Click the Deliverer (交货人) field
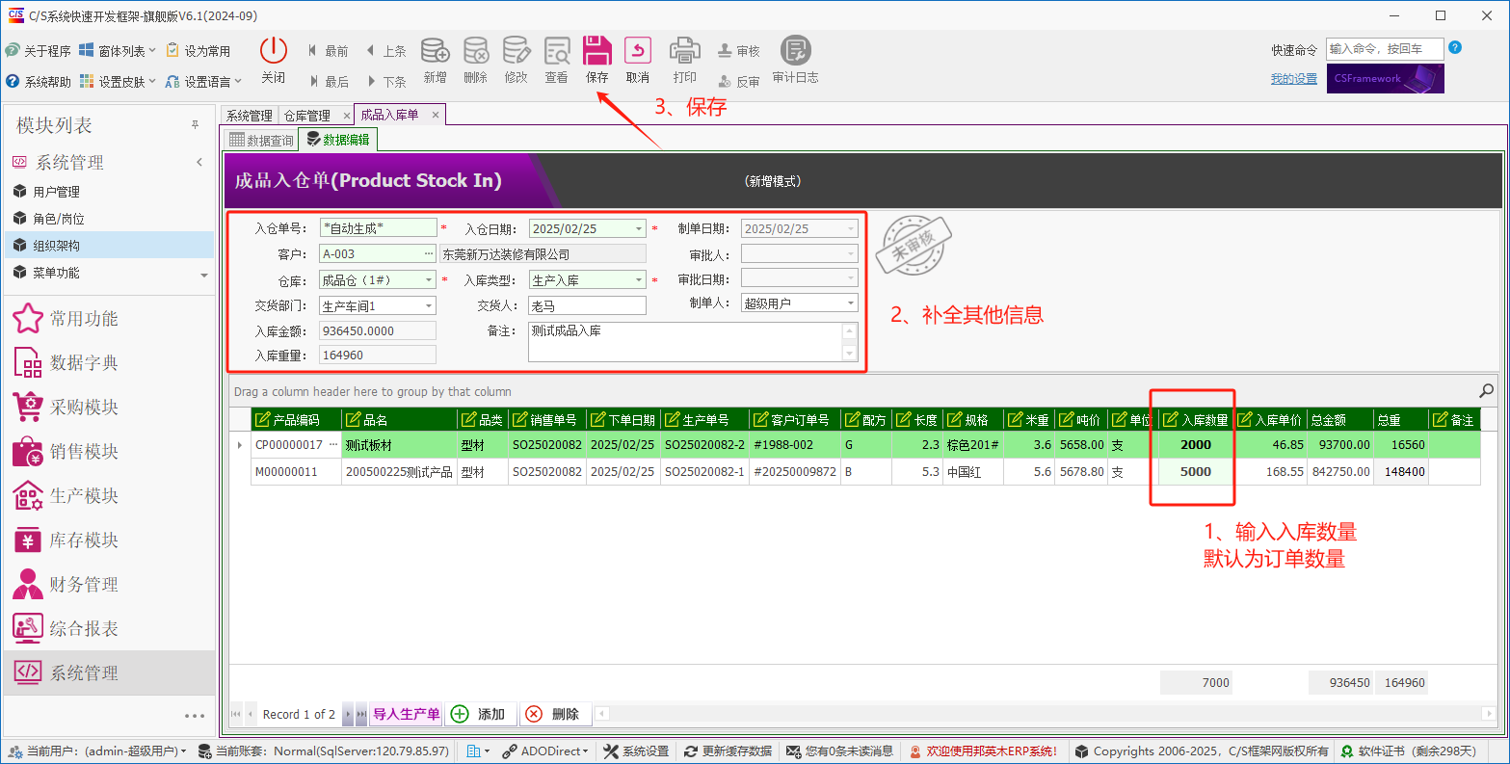Screen dimensions: 1510x764 pyautogui.click(x=587, y=305)
